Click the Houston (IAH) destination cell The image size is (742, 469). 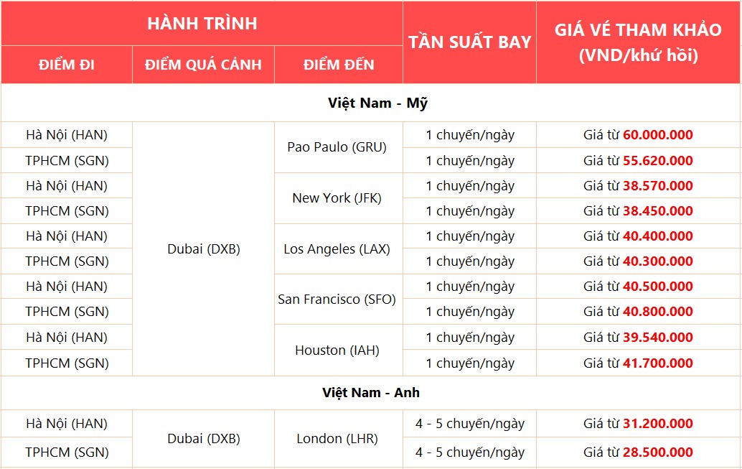[x=338, y=350]
